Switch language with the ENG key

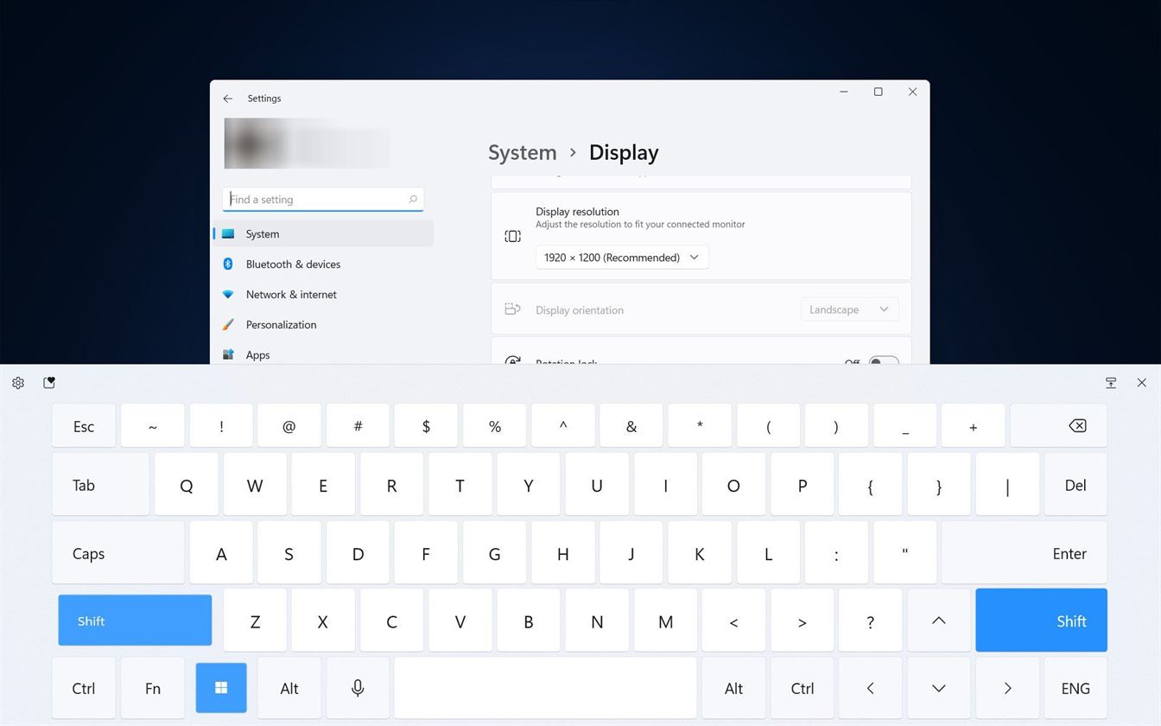pyautogui.click(x=1075, y=689)
